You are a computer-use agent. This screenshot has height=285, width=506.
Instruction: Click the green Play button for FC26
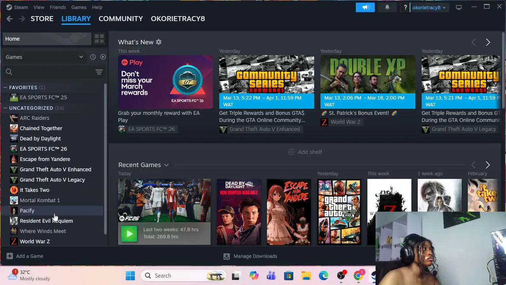click(129, 234)
